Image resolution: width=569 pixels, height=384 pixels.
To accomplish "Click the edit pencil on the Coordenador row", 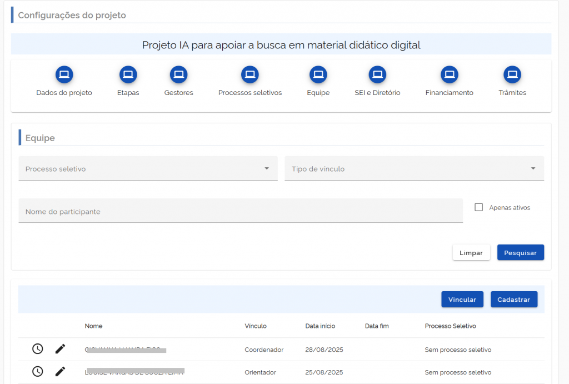I will (x=59, y=348).
